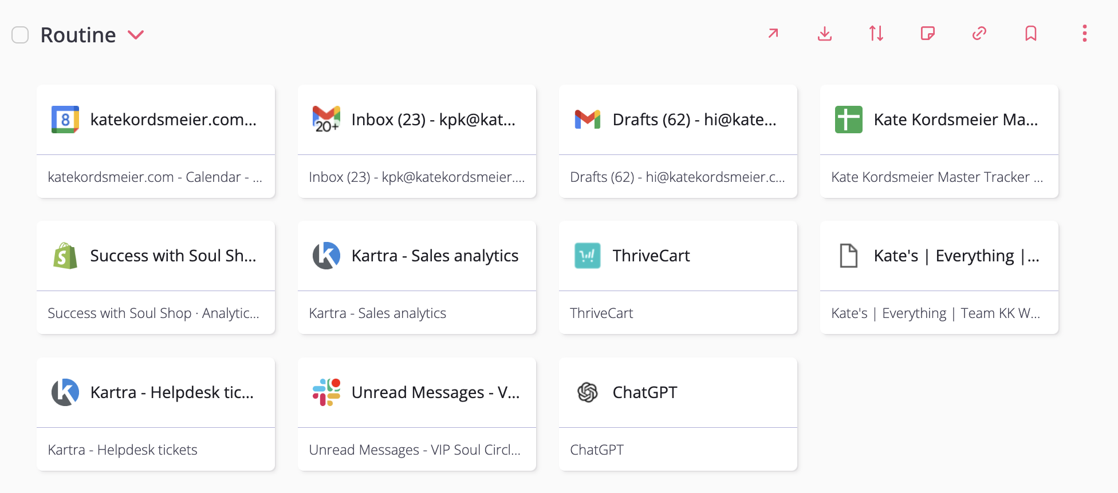
Task: Open Kartra - Helpdesk tickets card
Action: 156,414
